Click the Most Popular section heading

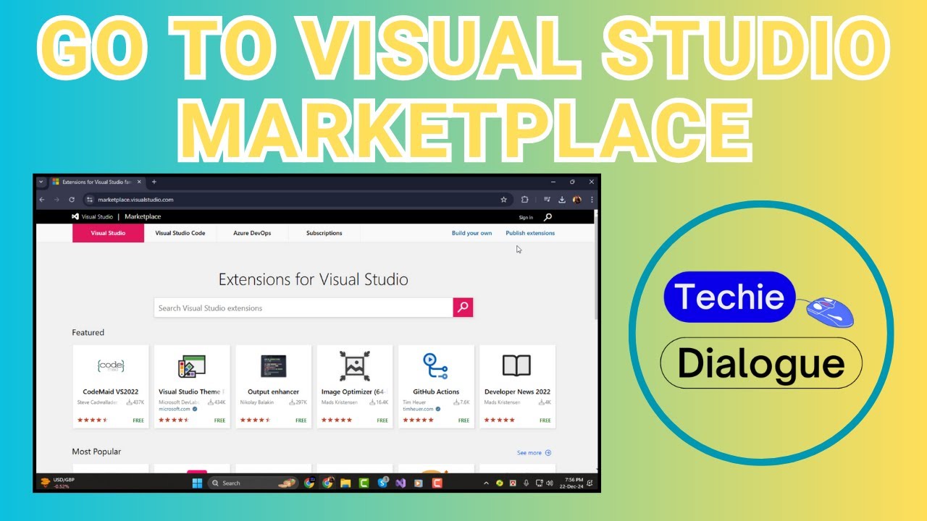(x=96, y=452)
